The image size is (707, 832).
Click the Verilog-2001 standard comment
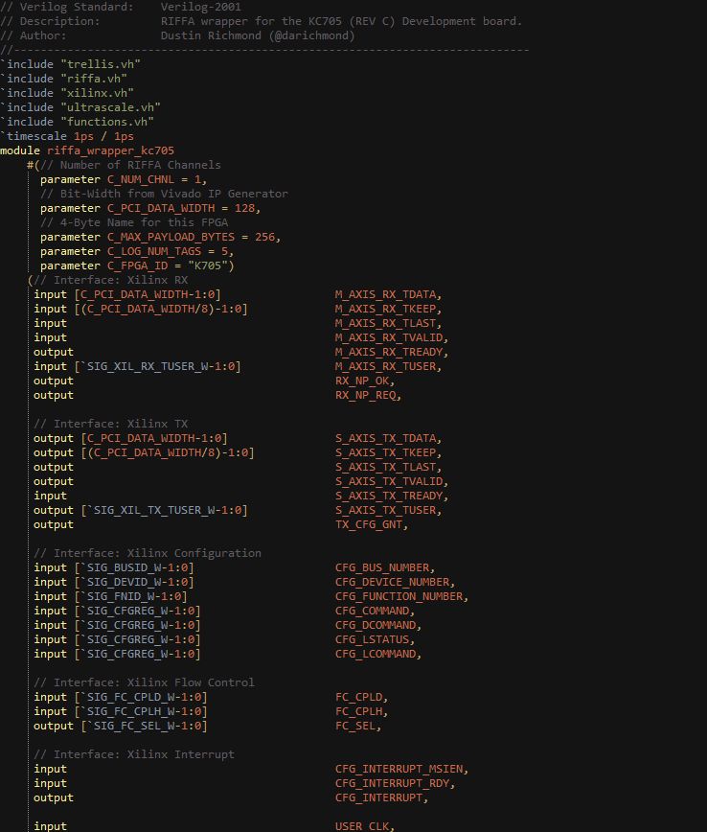tap(200, 7)
